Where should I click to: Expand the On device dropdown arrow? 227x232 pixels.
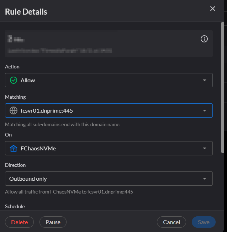204,148
